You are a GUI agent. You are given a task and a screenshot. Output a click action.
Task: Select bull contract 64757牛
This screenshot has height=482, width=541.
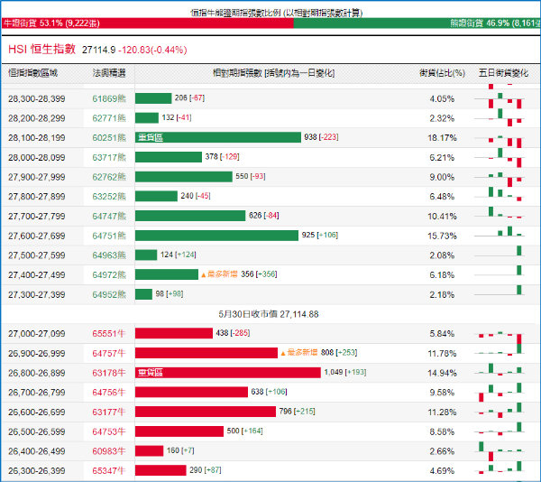coord(109,353)
